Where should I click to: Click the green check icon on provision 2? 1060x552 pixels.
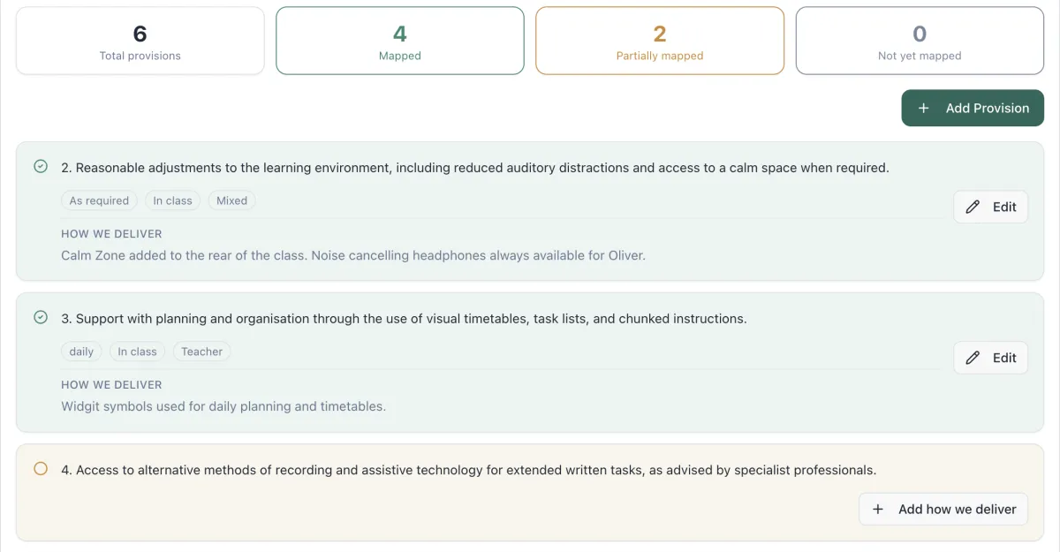pyautogui.click(x=41, y=166)
